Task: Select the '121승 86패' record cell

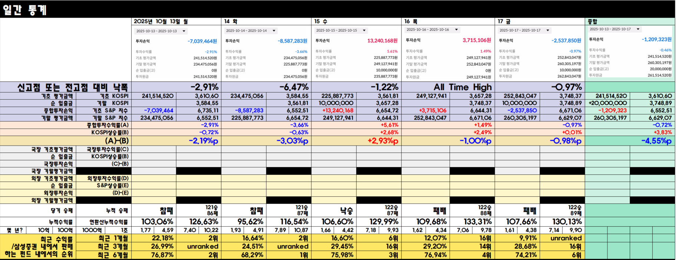Action: point(199,211)
